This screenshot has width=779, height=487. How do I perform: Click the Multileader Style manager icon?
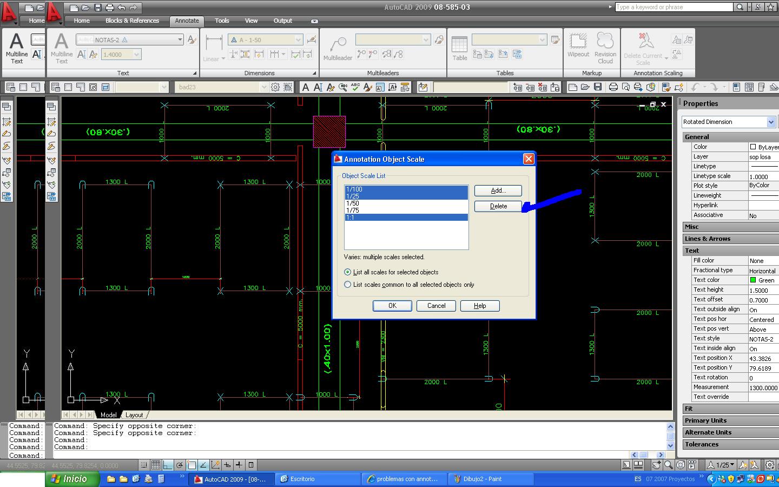(x=439, y=40)
